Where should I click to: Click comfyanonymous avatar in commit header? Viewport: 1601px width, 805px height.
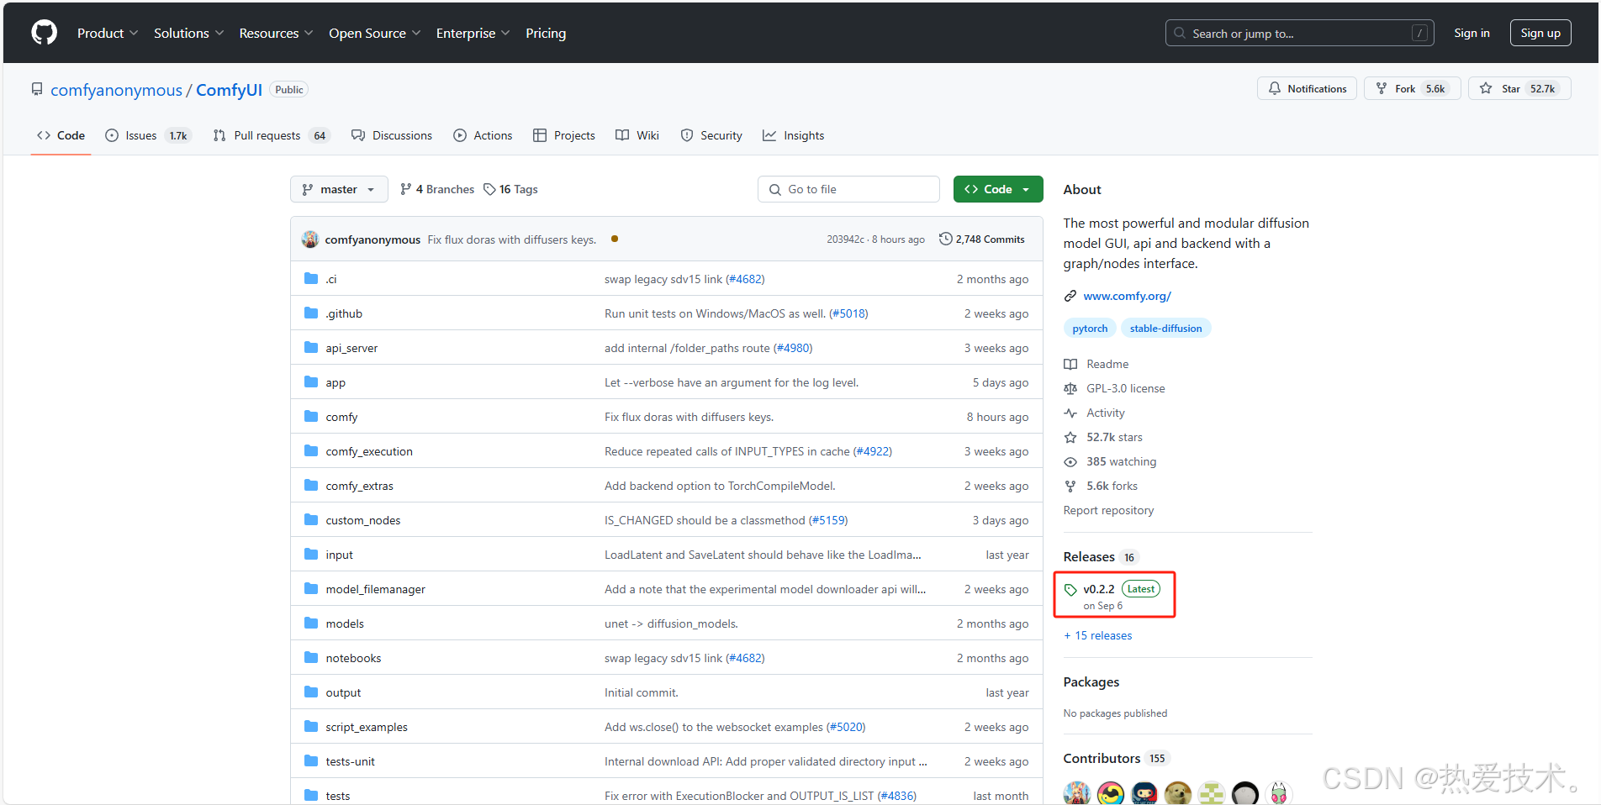click(x=310, y=239)
